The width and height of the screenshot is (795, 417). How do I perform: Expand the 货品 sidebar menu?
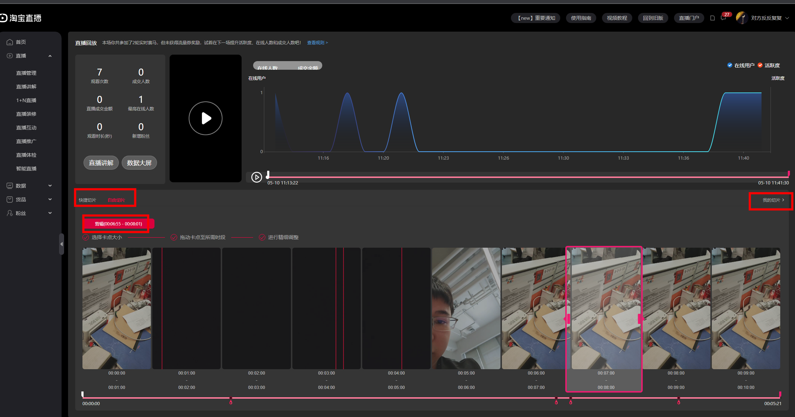point(50,200)
